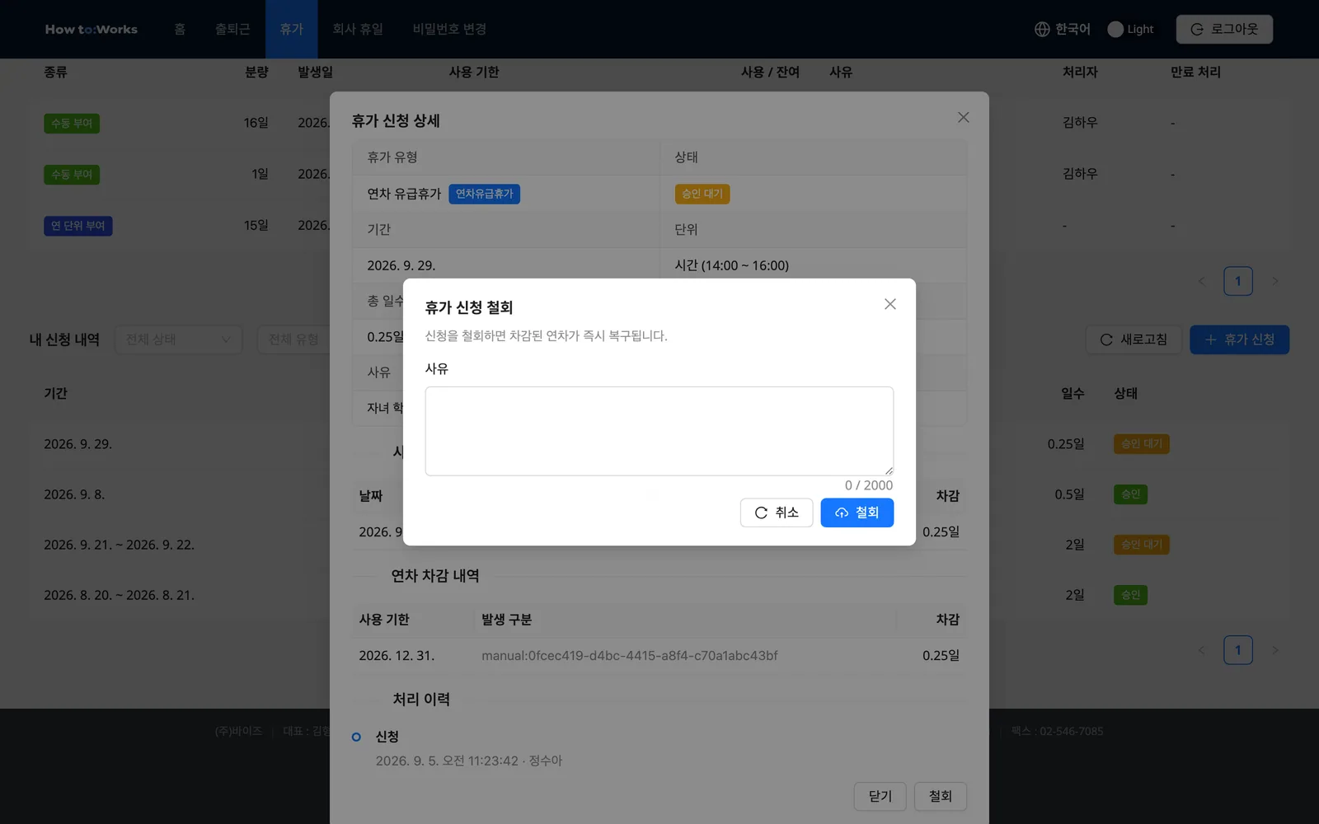
Task: Open the 홈 menu item
Action: click(180, 29)
